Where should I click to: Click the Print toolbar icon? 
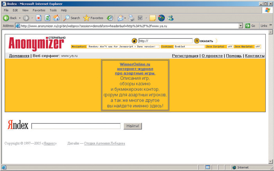click(x=132, y=18)
